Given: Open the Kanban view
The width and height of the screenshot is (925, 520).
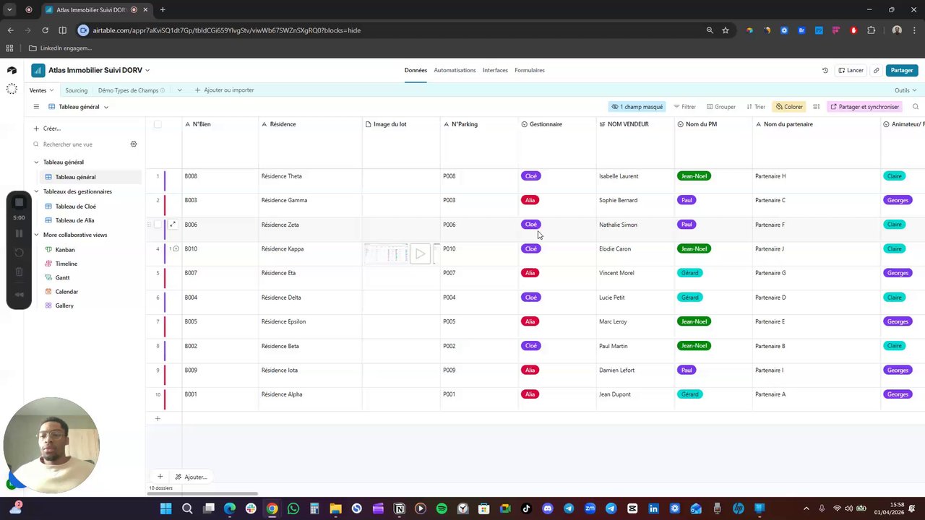Looking at the screenshot, I should point(65,250).
